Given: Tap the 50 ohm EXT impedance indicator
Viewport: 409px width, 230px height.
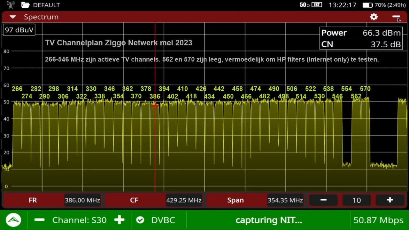Looking at the screenshot, I should (x=311, y=5).
